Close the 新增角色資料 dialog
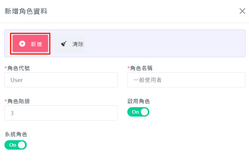 [x=242, y=11]
